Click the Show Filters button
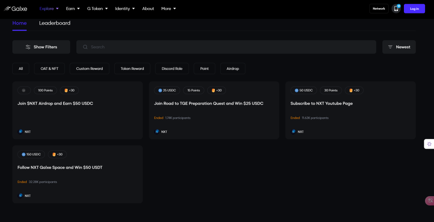 (x=41, y=47)
